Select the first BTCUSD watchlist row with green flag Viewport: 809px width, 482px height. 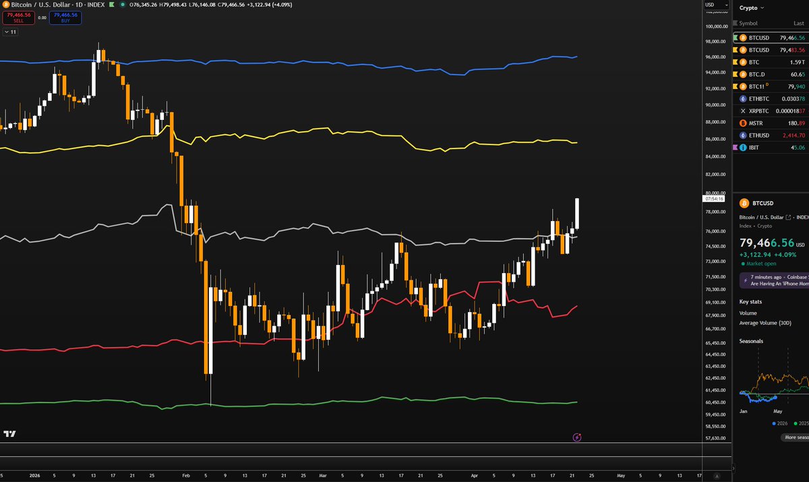pos(771,38)
